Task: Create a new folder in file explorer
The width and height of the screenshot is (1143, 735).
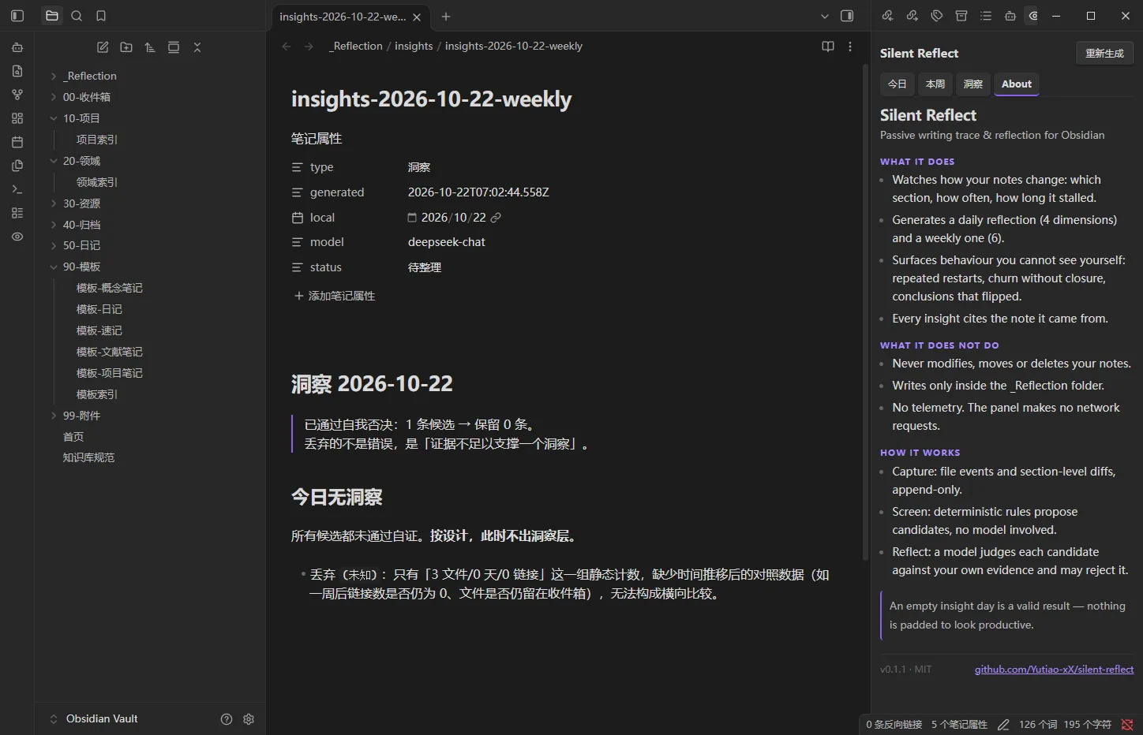Action: (x=126, y=47)
